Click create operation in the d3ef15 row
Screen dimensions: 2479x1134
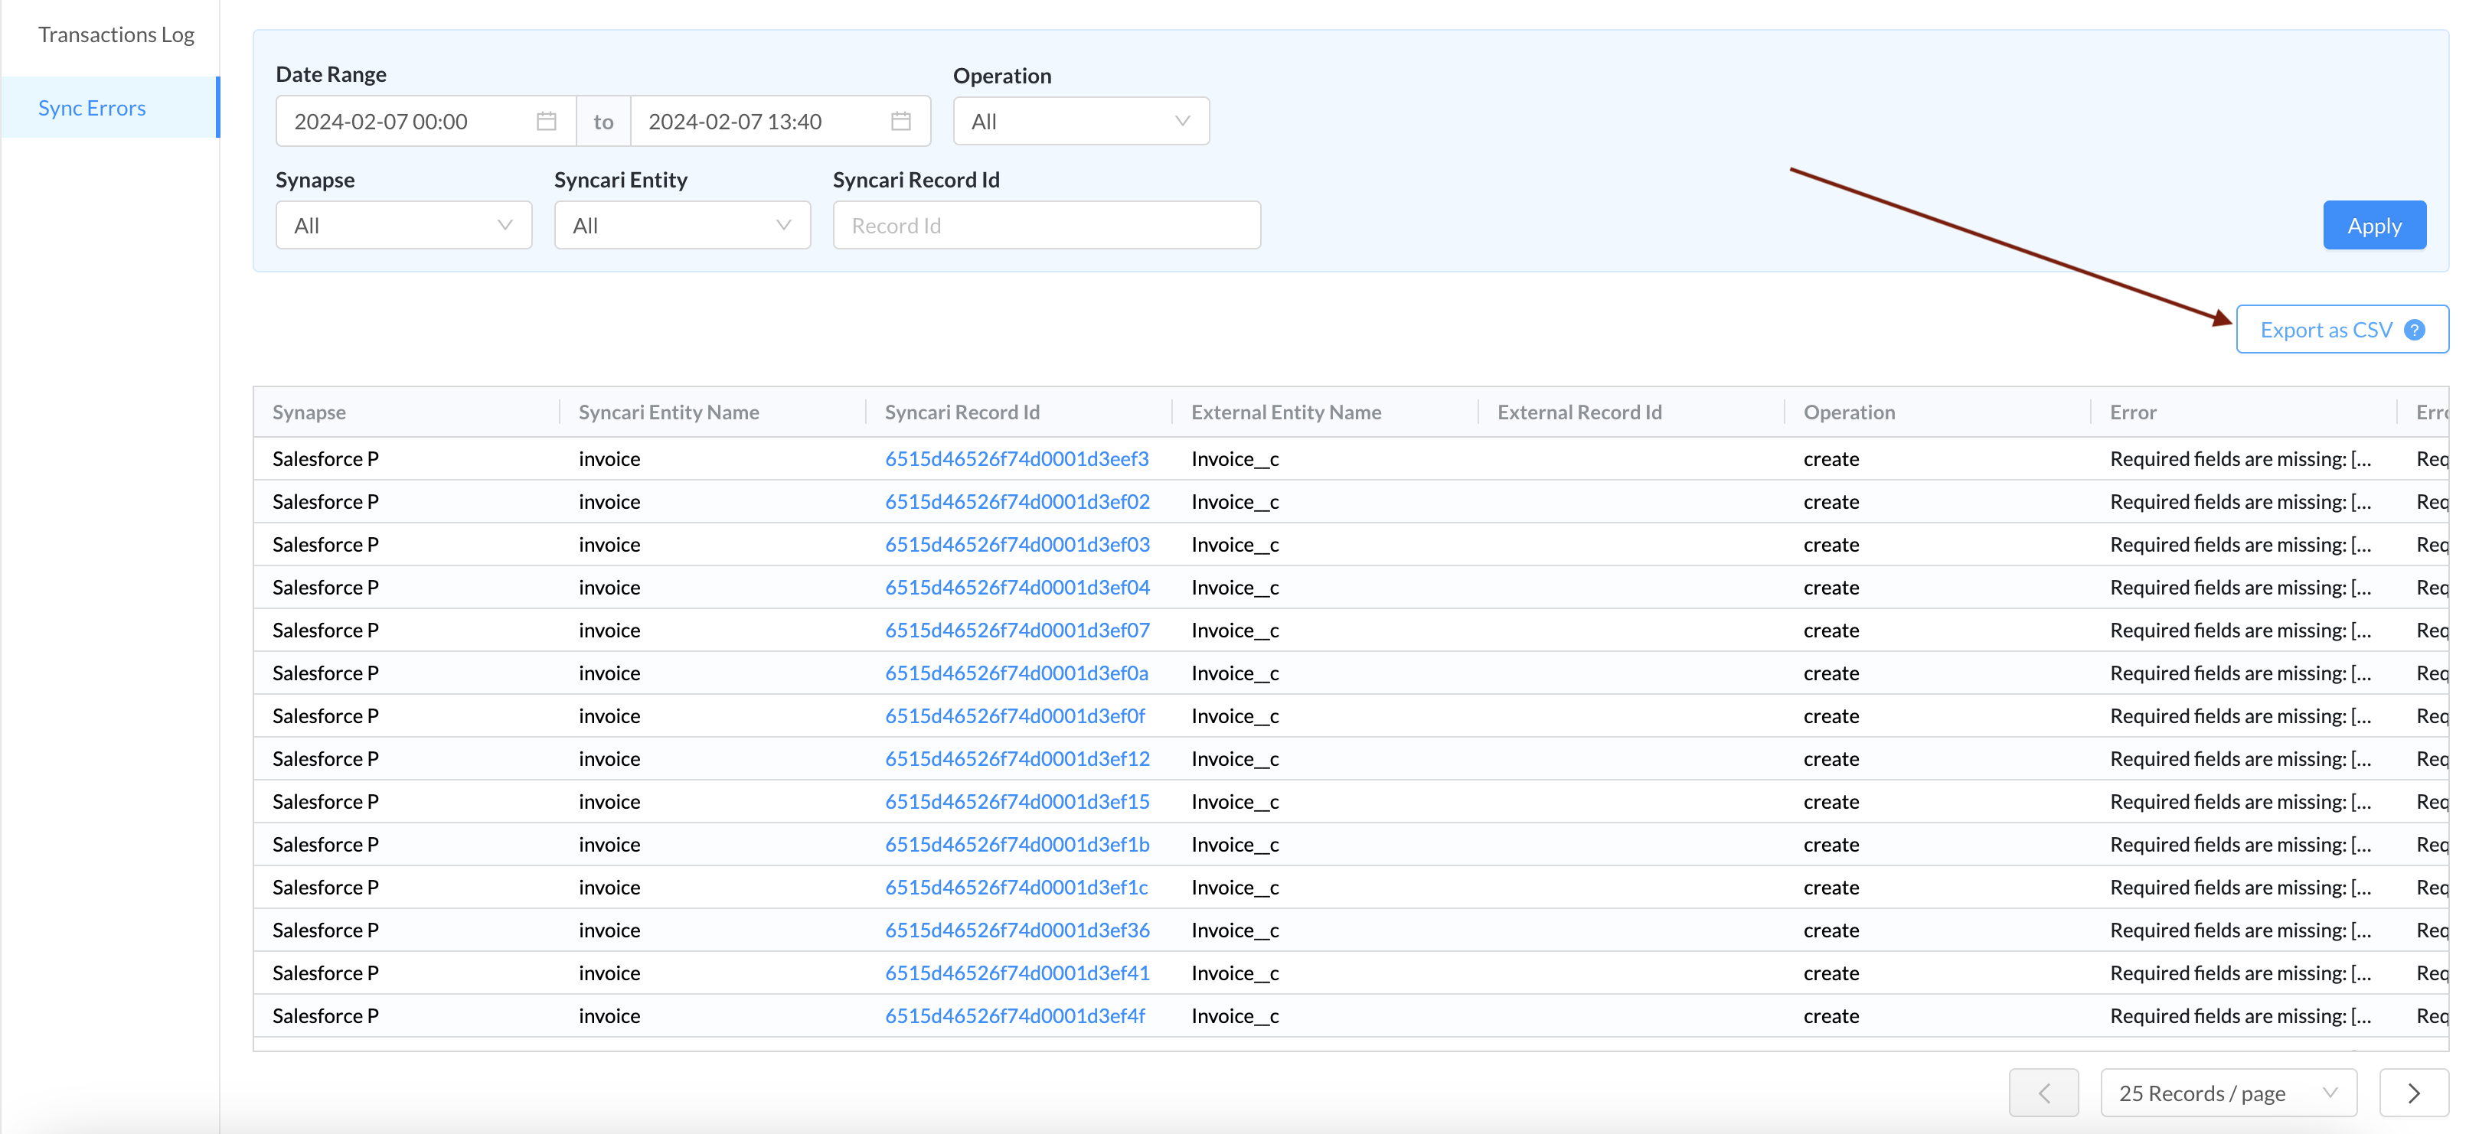coord(1831,801)
